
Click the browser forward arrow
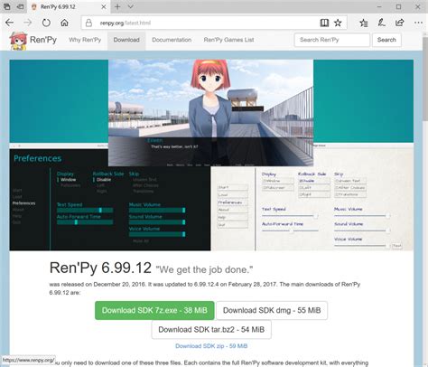[x=28, y=23]
